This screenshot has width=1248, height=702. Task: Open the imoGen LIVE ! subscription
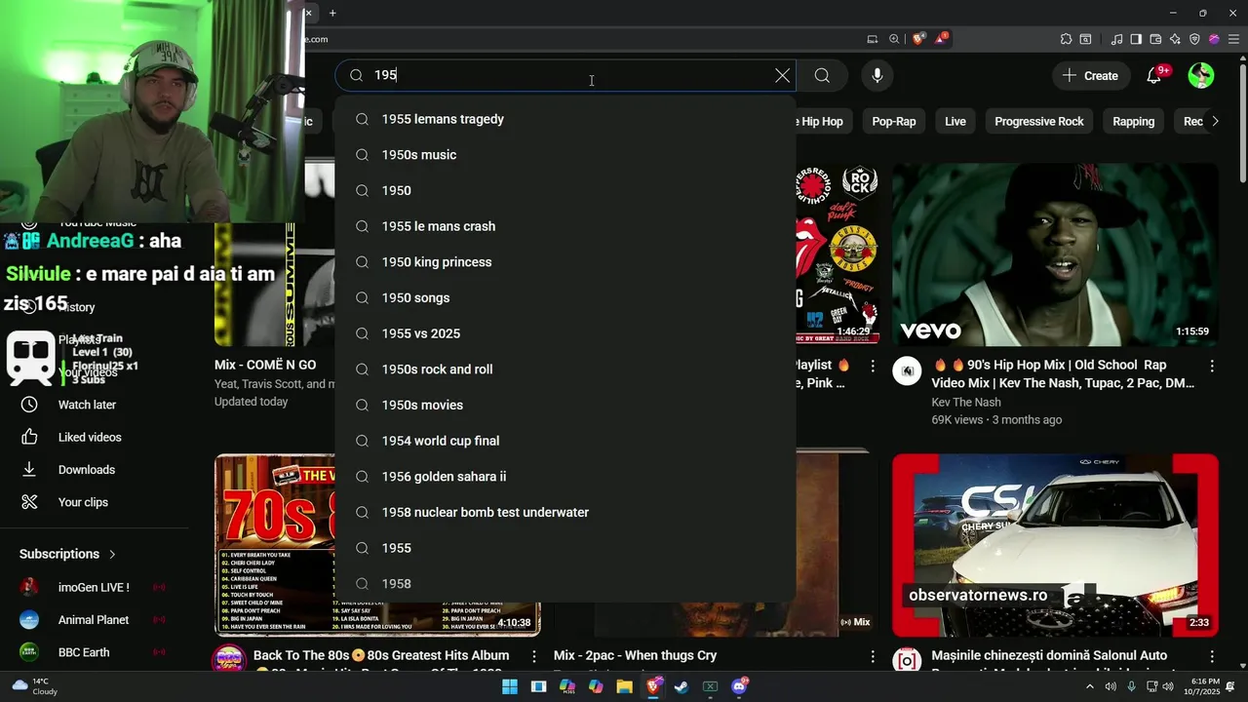coord(93,588)
